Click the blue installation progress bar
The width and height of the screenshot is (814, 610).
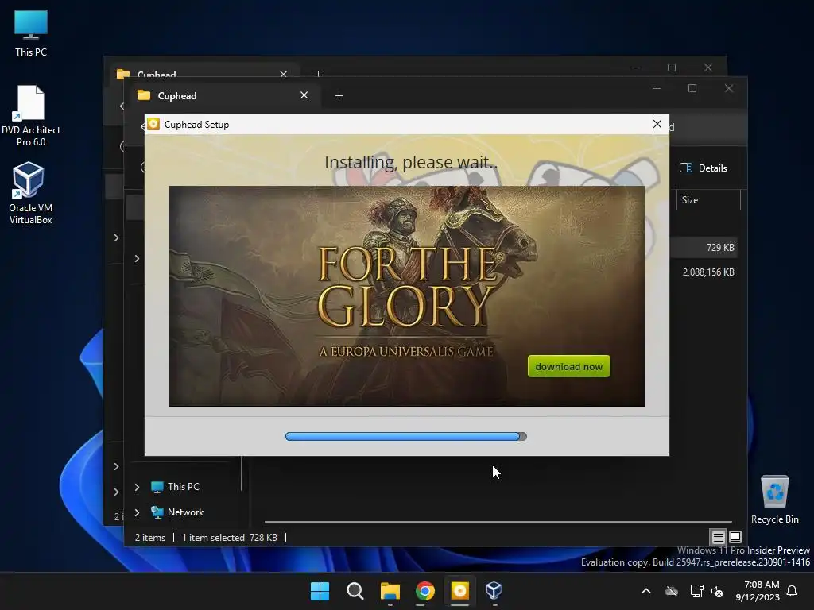coord(406,436)
